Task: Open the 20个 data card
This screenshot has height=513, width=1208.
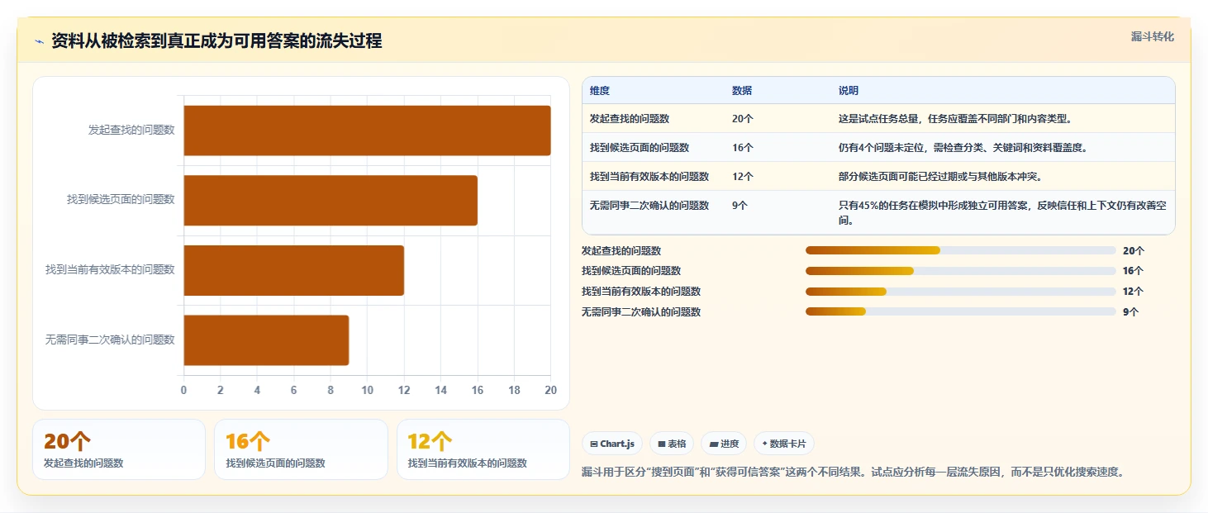Action: pos(119,449)
